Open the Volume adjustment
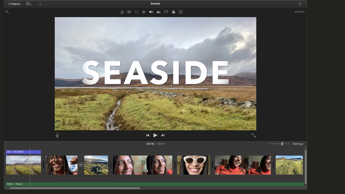This screenshot has width=345, height=194. [151, 12]
